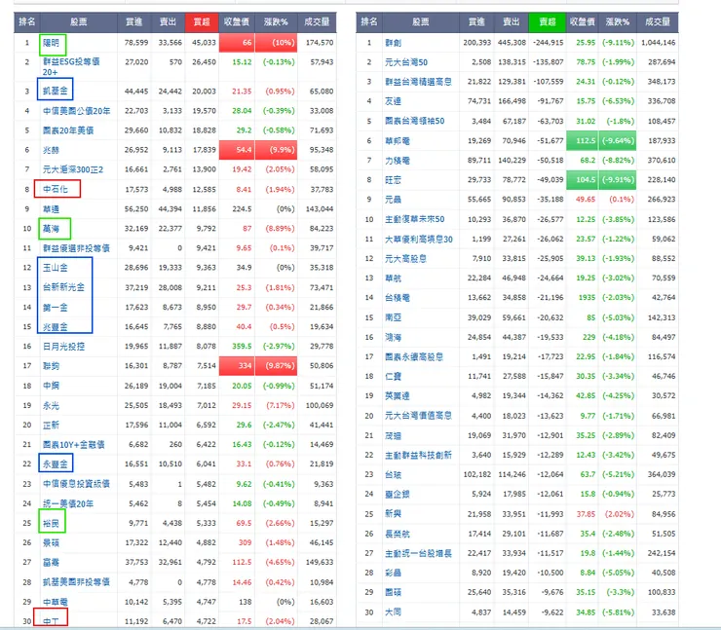This screenshot has width=721, height=630.
Task: Open the 主動統一台股增長 link
Action: [x=418, y=553]
